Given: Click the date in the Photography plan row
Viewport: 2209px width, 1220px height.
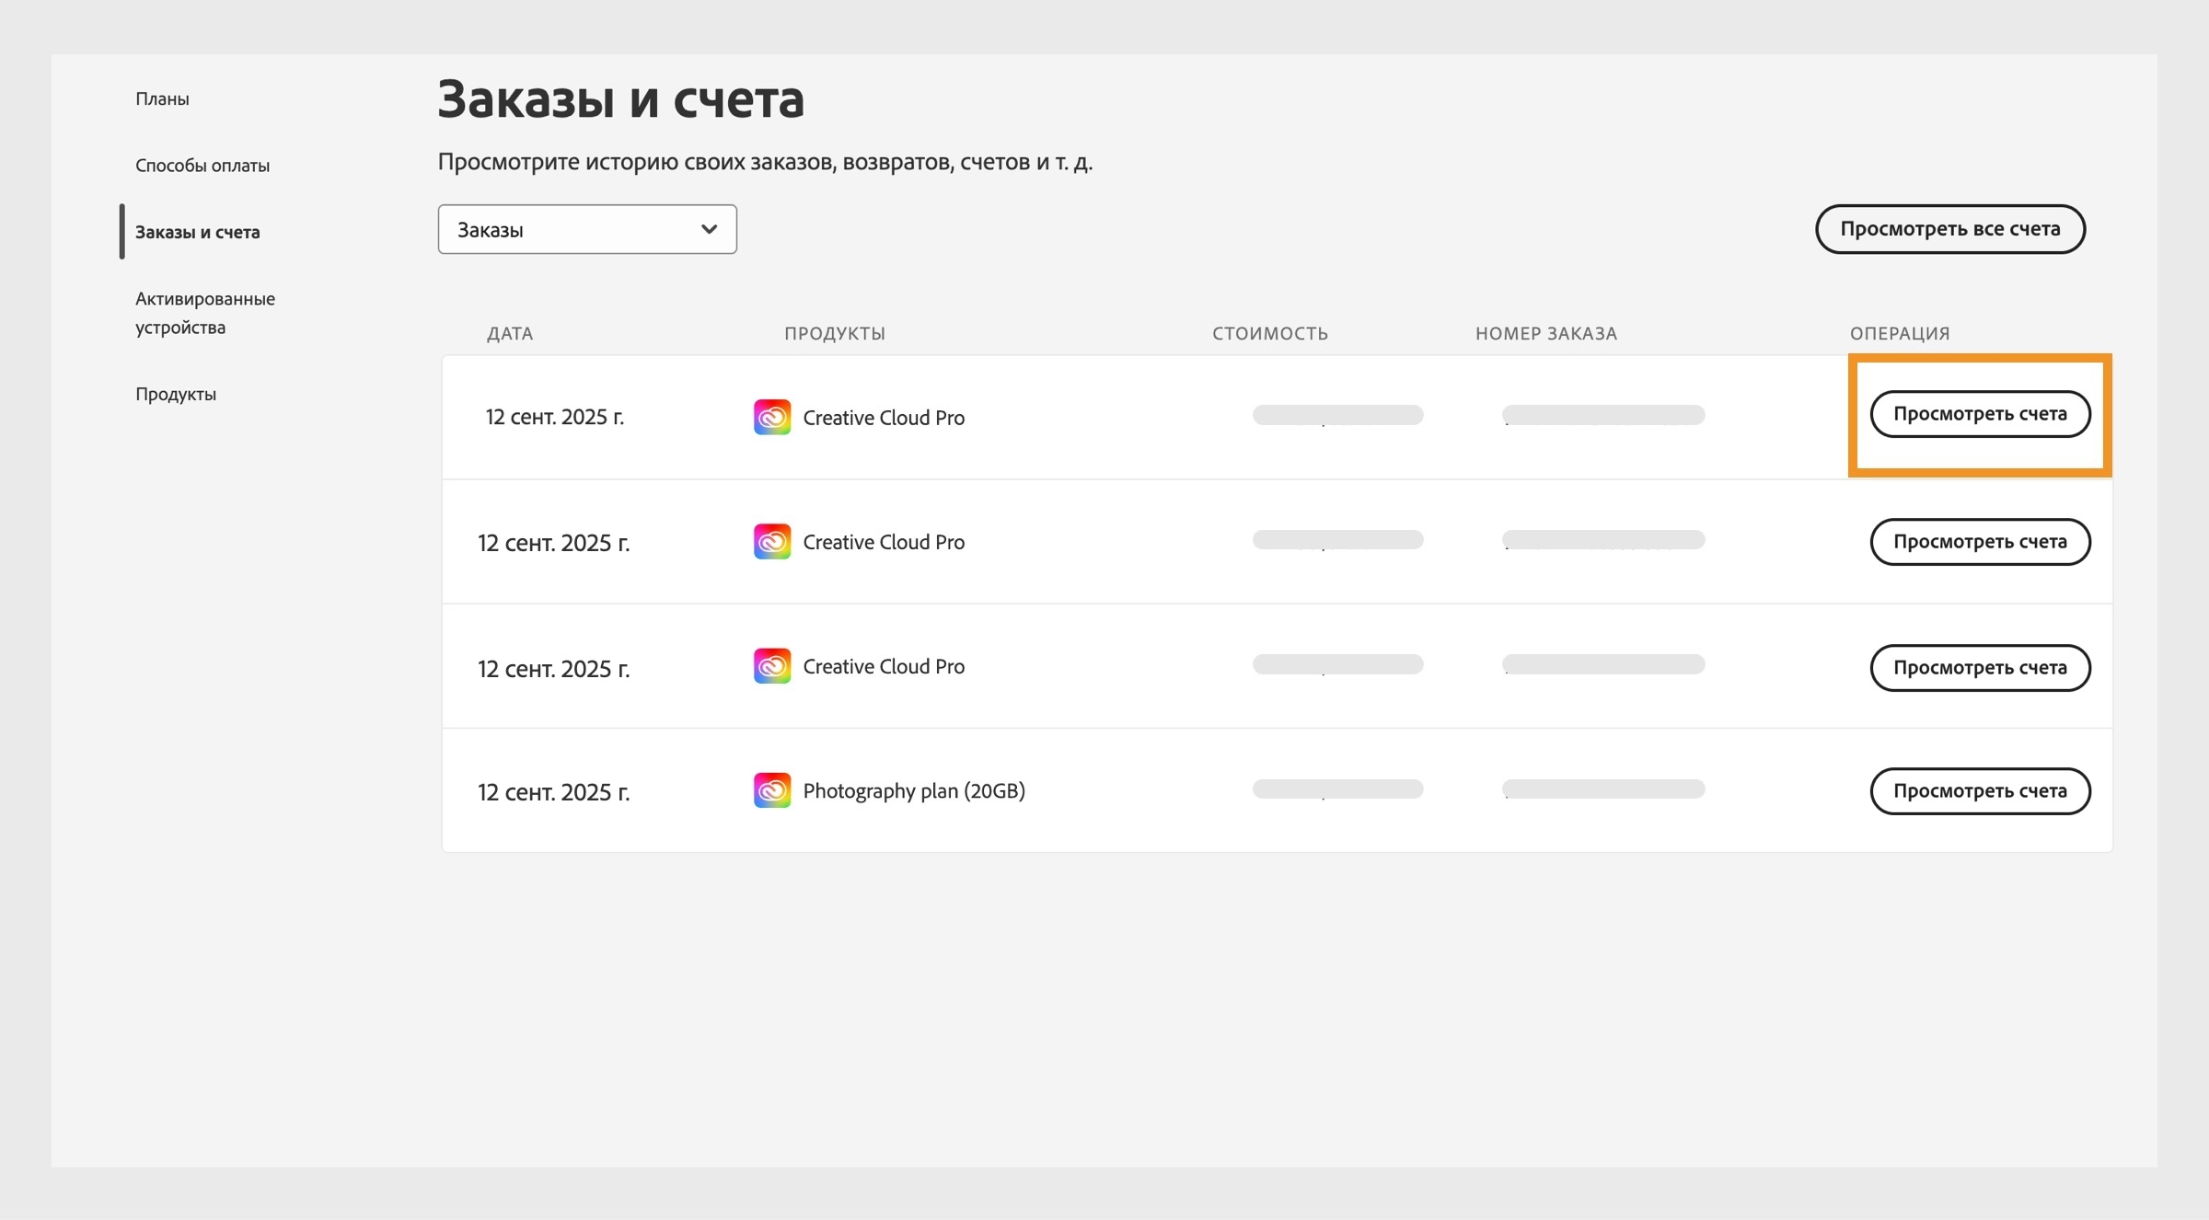Looking at the screenshot, I should click(x=553, y=792).
